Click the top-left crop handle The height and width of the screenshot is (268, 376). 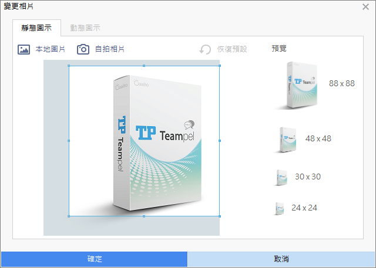pos(69,66)
